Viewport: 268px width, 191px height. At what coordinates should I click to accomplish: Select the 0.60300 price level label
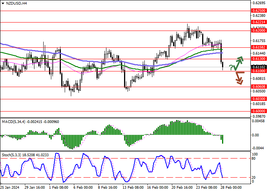[x=259, y=99]
